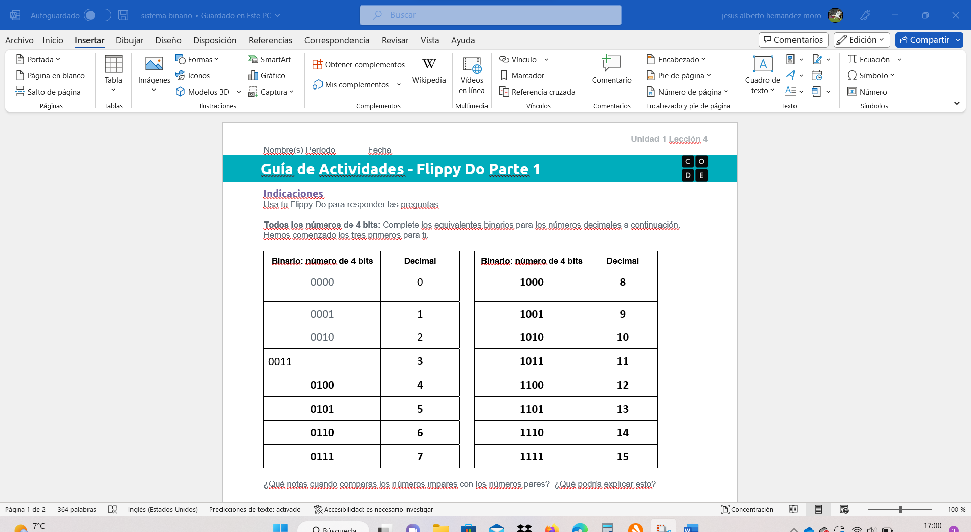The image size is (971, 532).
Task: Click the Inglés (Estados Unidos) language indicator
Action: 163,509
